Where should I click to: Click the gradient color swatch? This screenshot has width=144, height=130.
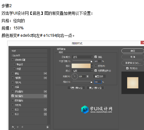pyautogui.click(x=81, y=66)
